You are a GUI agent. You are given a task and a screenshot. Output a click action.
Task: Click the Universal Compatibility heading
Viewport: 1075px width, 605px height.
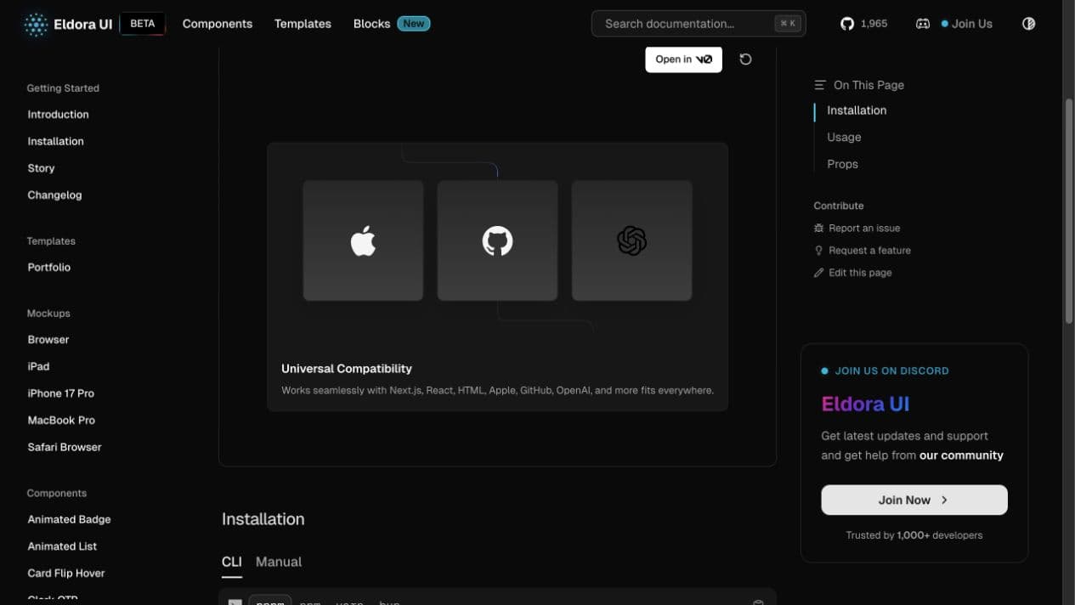point(347,369)
